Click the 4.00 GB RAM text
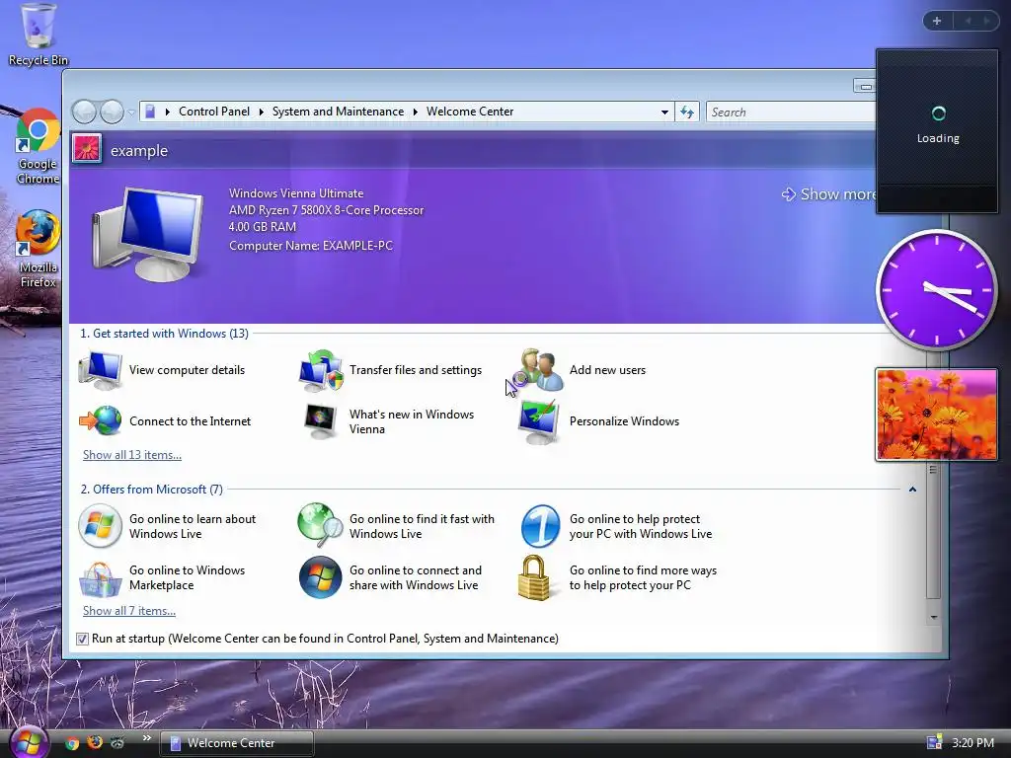 [x=263, y=227]
